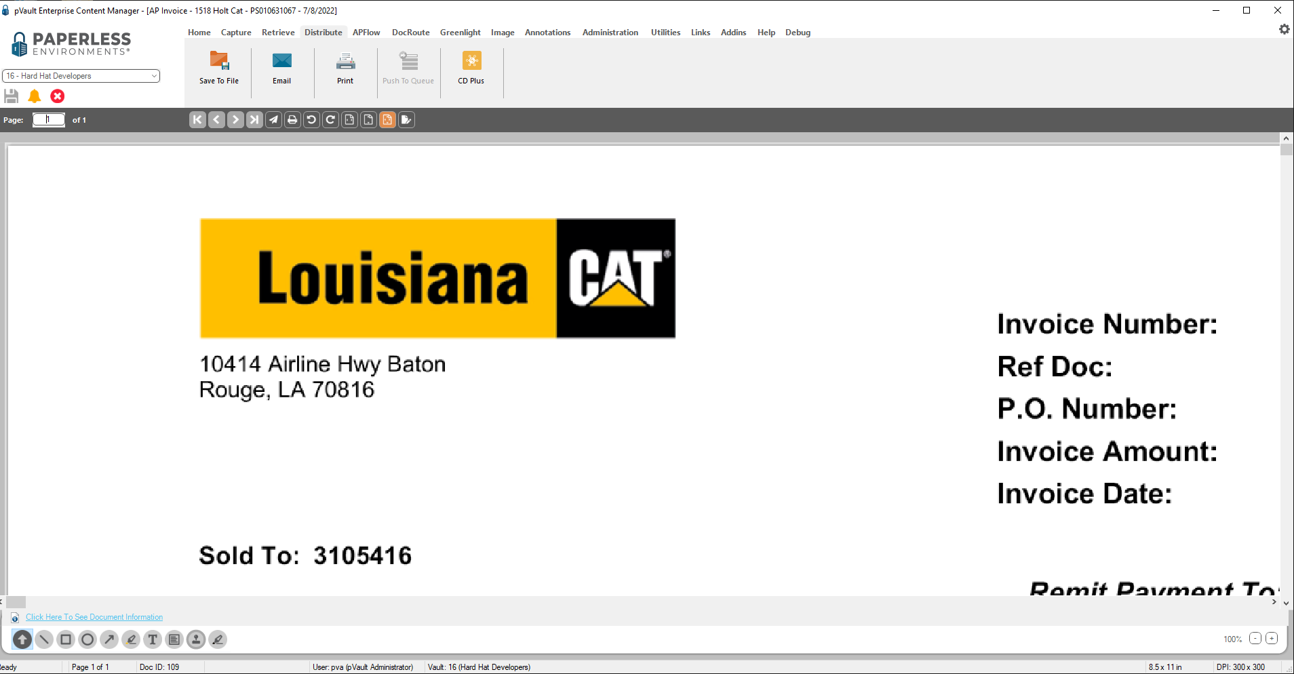1294x674 pixels.
Task: Open the Links menu
Action: coord(701,33)
